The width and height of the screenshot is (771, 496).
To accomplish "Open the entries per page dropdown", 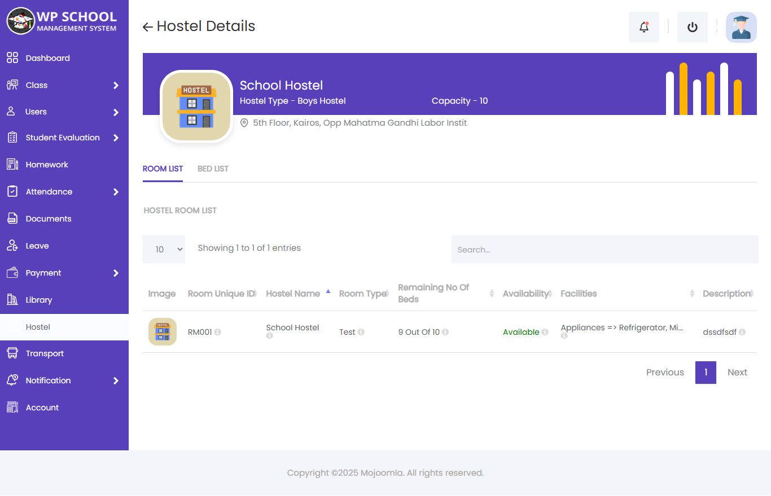I will (x=164, y=249).
